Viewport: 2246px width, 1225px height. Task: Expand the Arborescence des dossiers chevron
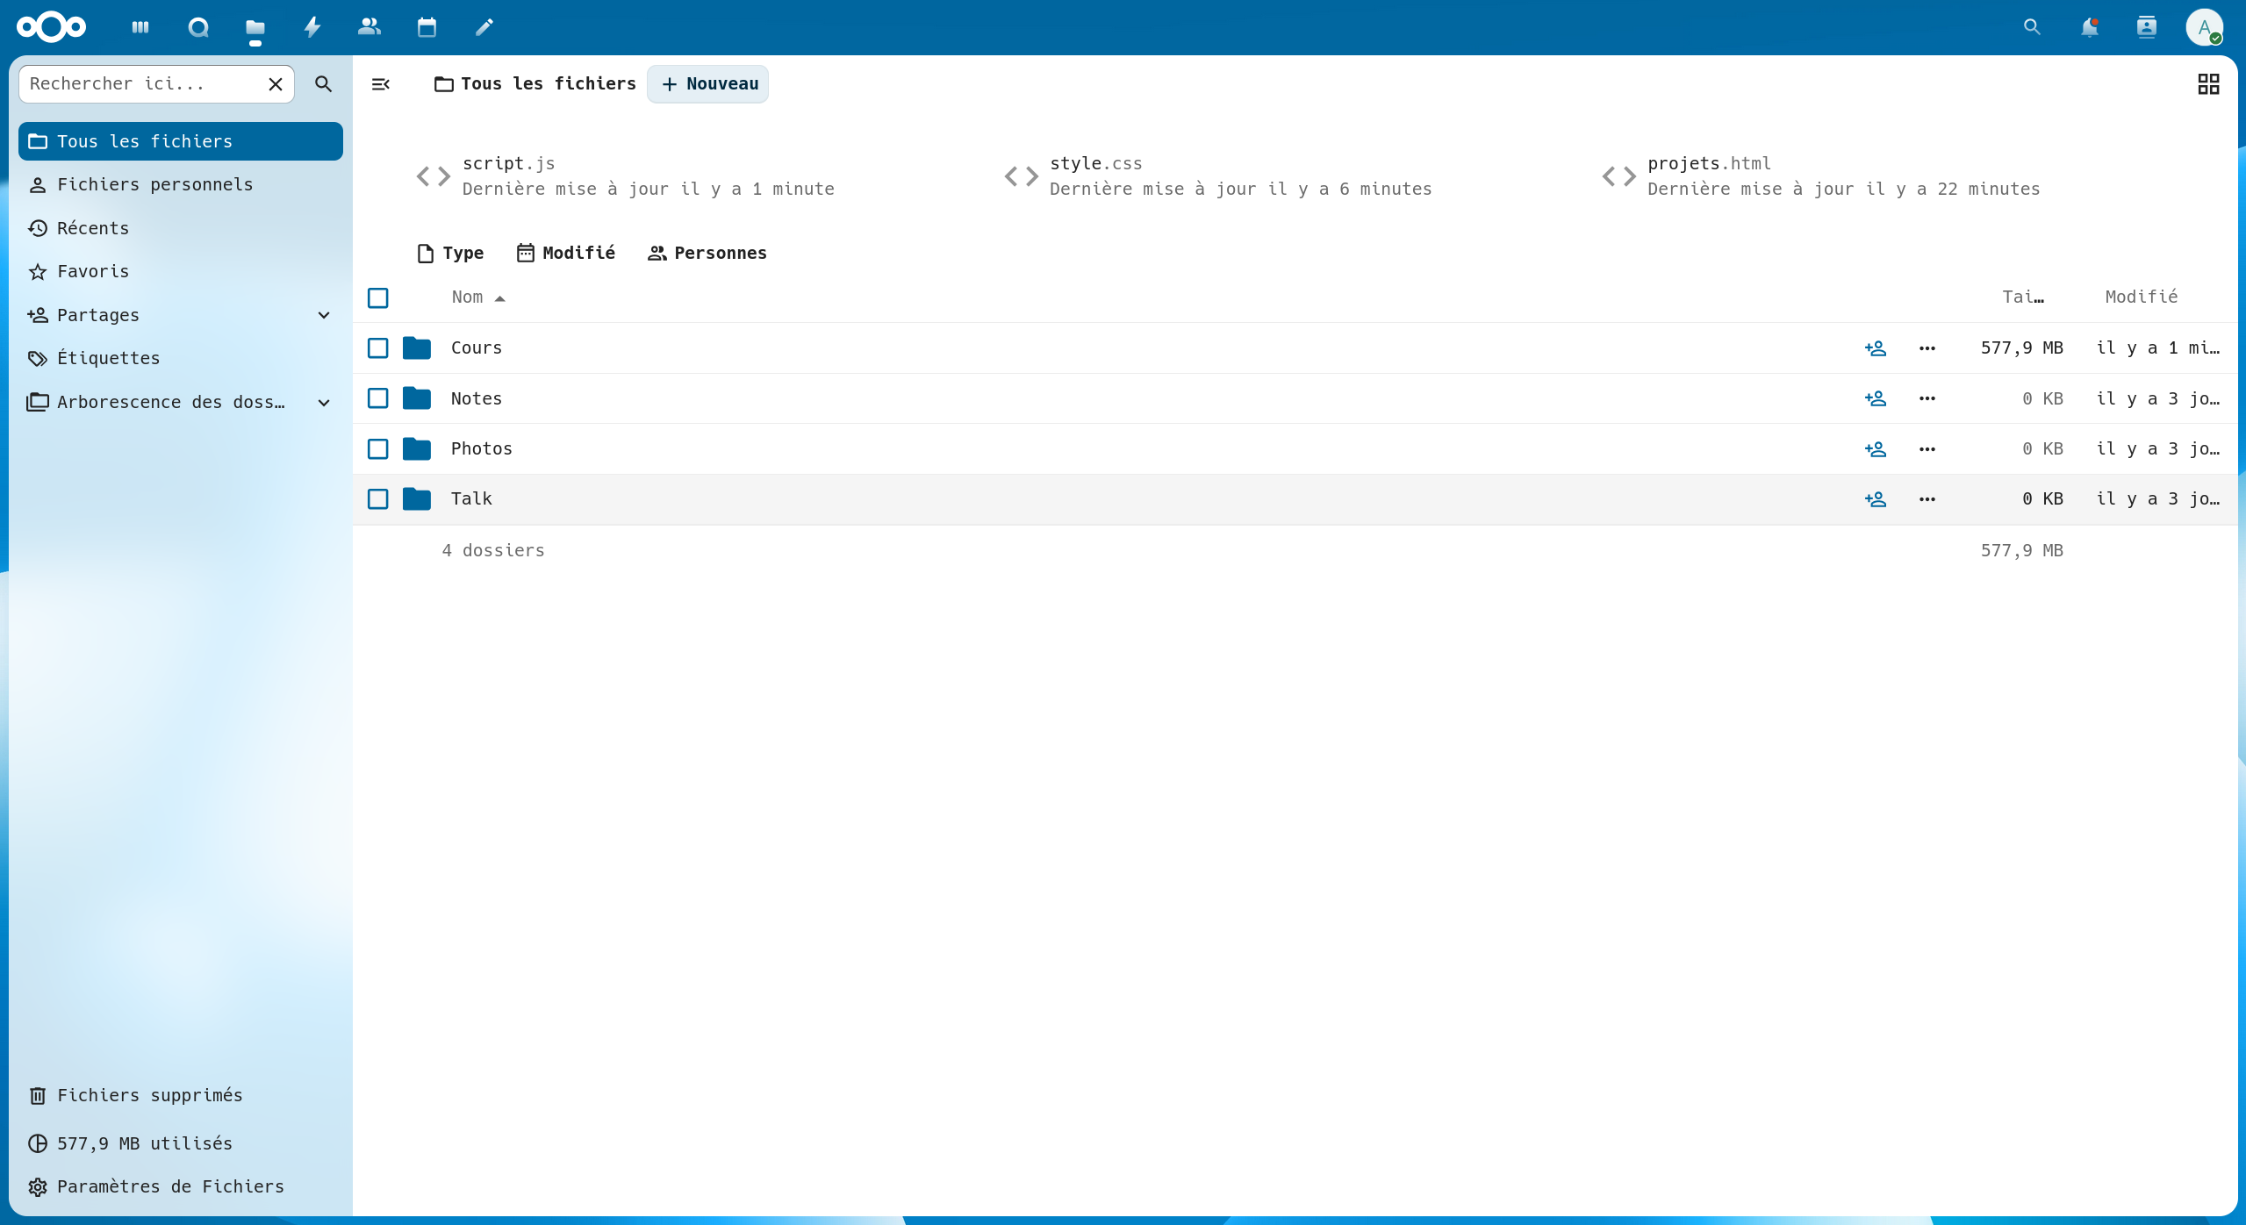324,403
